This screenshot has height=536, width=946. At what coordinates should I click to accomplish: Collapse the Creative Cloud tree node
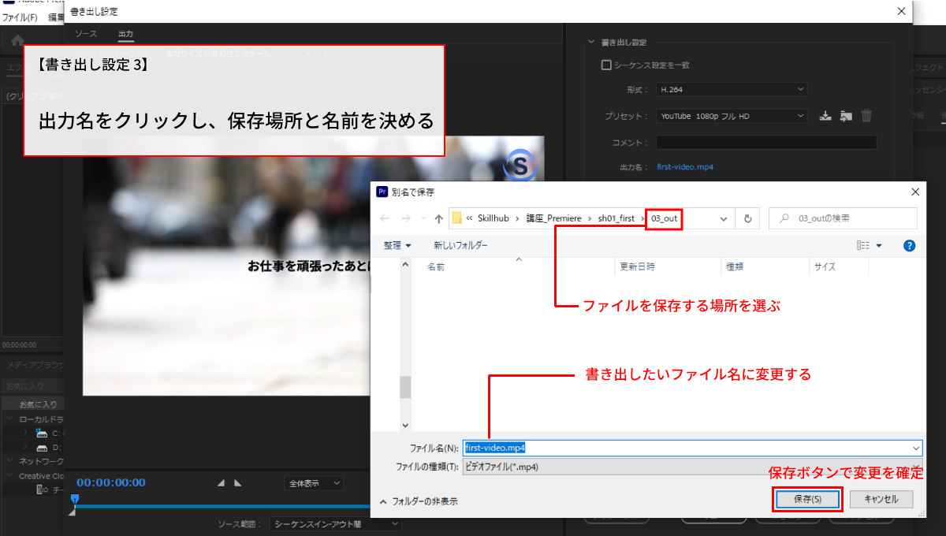pyautogui.click(x=10, y=476)
